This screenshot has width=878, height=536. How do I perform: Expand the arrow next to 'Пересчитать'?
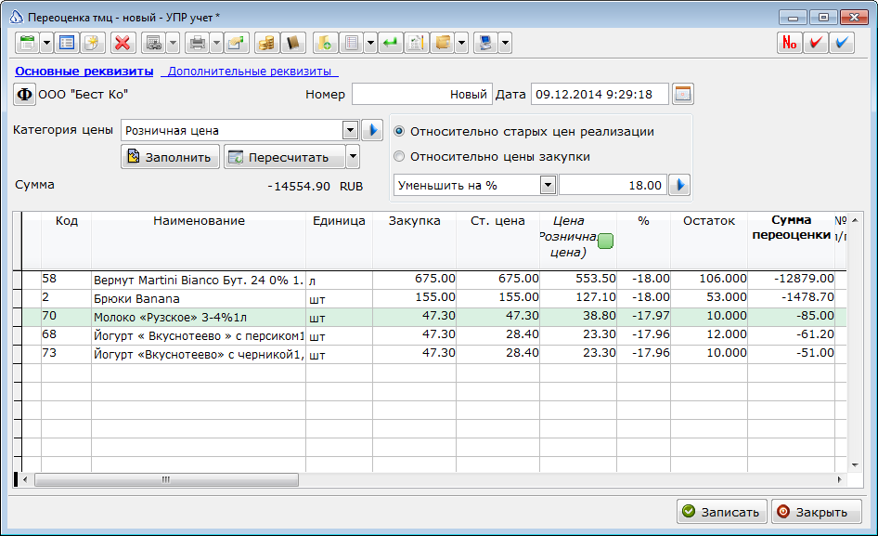point(353,157)
